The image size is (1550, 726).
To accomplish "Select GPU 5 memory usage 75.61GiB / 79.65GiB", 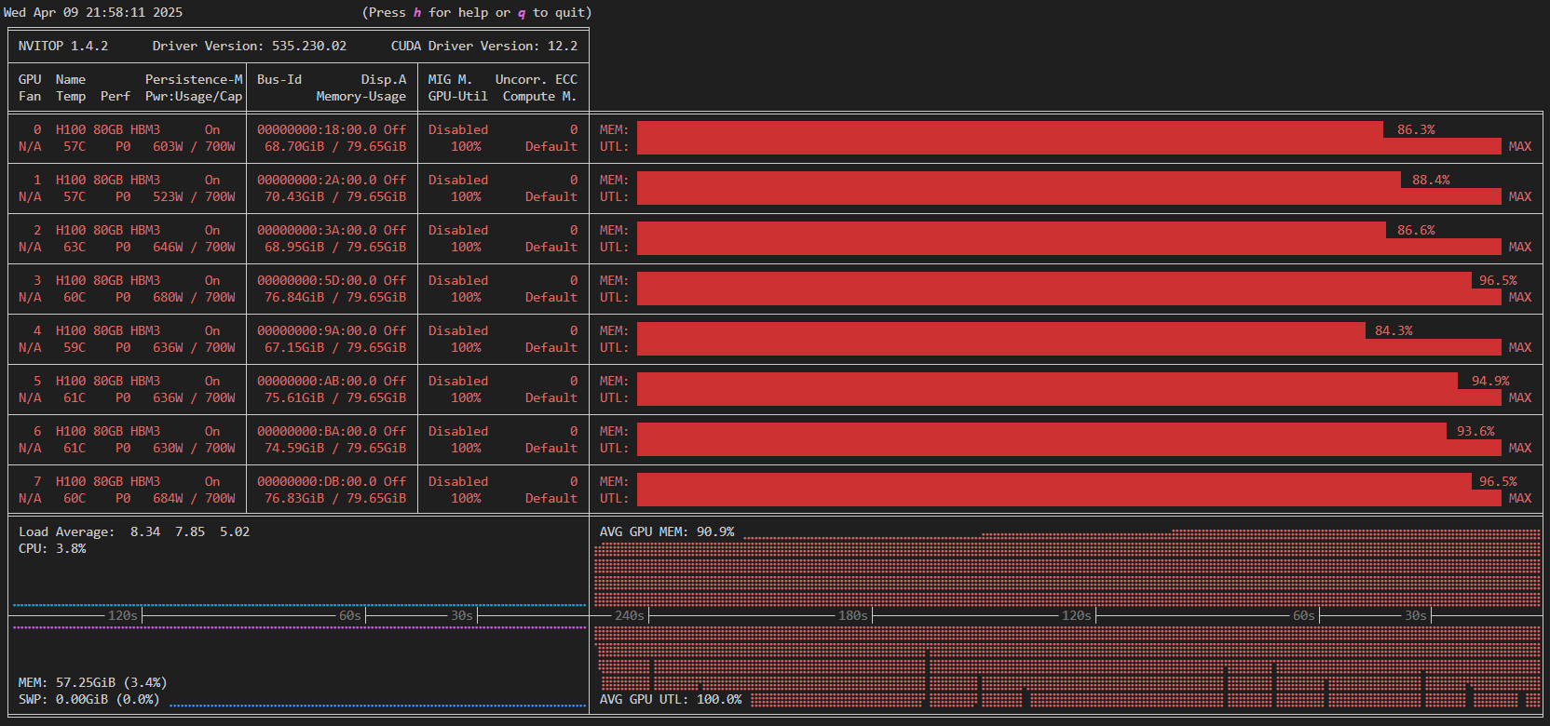I will pos(335,397).
